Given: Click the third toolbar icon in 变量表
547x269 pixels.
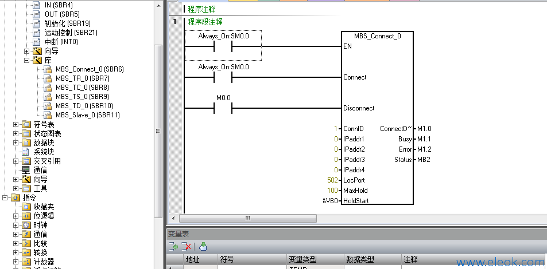Looking at the screenshot, I should click(x=203, y=247).
